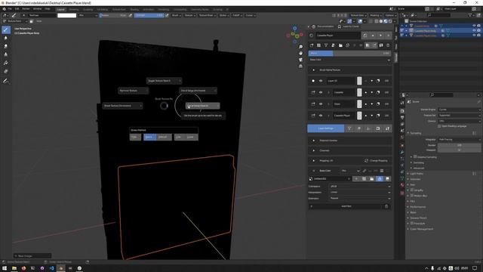The image size is (483, 272).
Task: Open the Windows Start menu
Action: (x=5, y=268)
